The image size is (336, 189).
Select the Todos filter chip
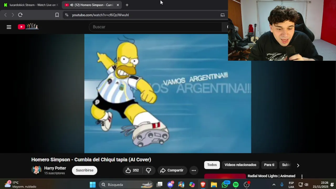click(212, 165)
